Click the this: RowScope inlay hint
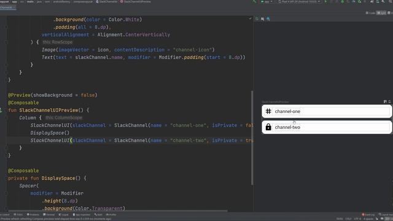Screen dimensions: 393x221 (x=57, y=42)
